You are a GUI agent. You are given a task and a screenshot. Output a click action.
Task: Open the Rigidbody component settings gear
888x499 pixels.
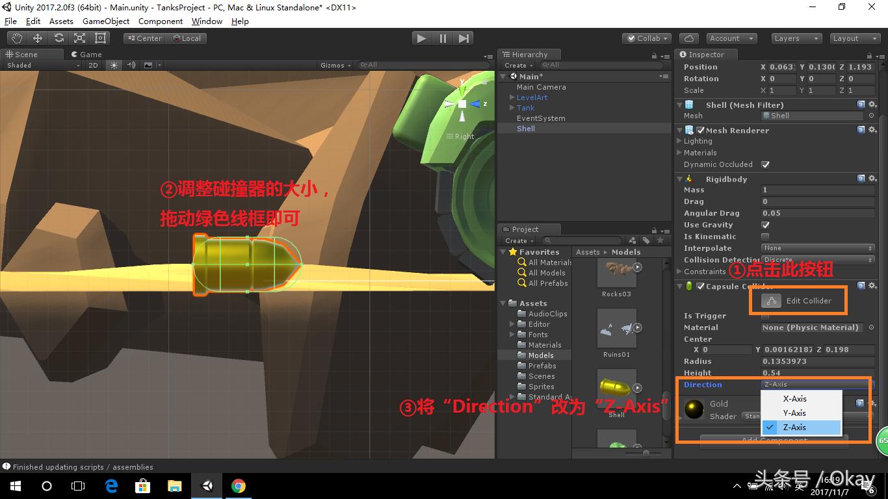tap(873, 179)
